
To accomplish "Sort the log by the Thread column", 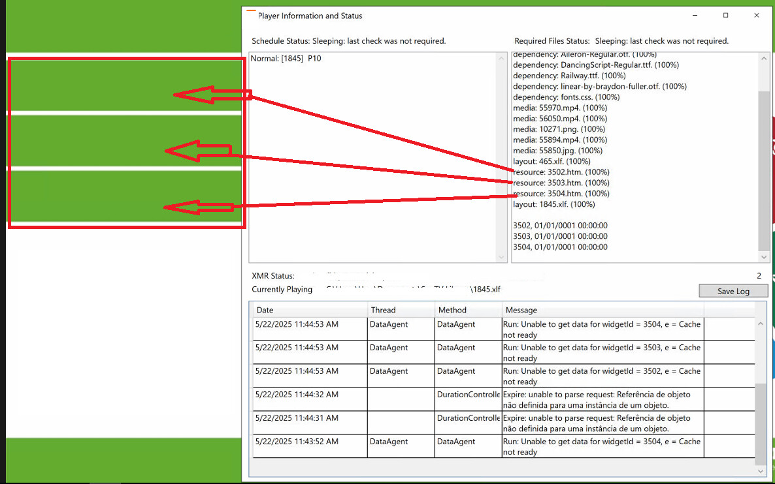I will [384, 310].
